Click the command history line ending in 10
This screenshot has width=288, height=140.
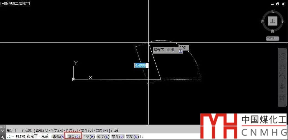(x=62, y=131)
